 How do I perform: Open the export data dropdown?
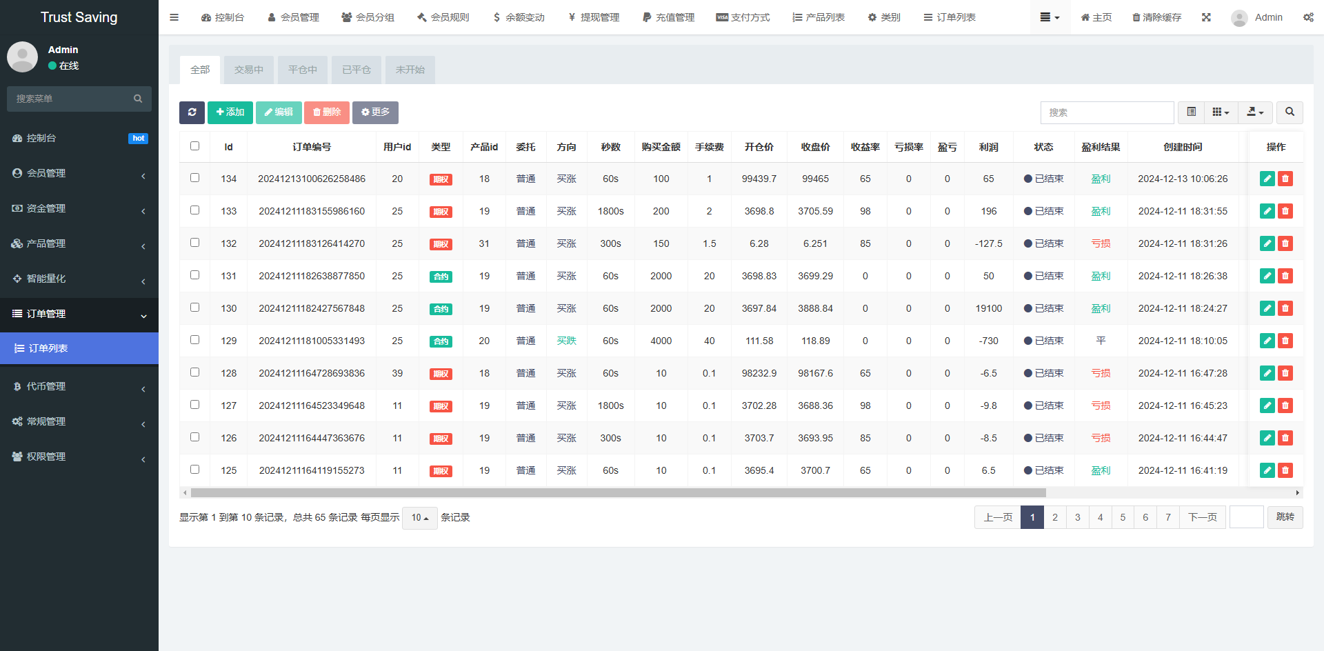(x=1255, y=112)
